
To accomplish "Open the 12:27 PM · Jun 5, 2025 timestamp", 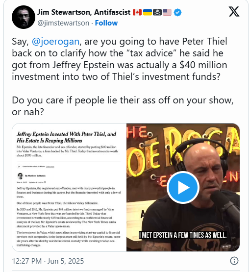I will coord(48,261).
